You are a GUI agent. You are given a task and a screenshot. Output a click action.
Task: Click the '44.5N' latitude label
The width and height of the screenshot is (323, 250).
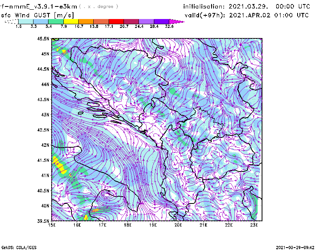pyautogui.click(x=43, y=69)
